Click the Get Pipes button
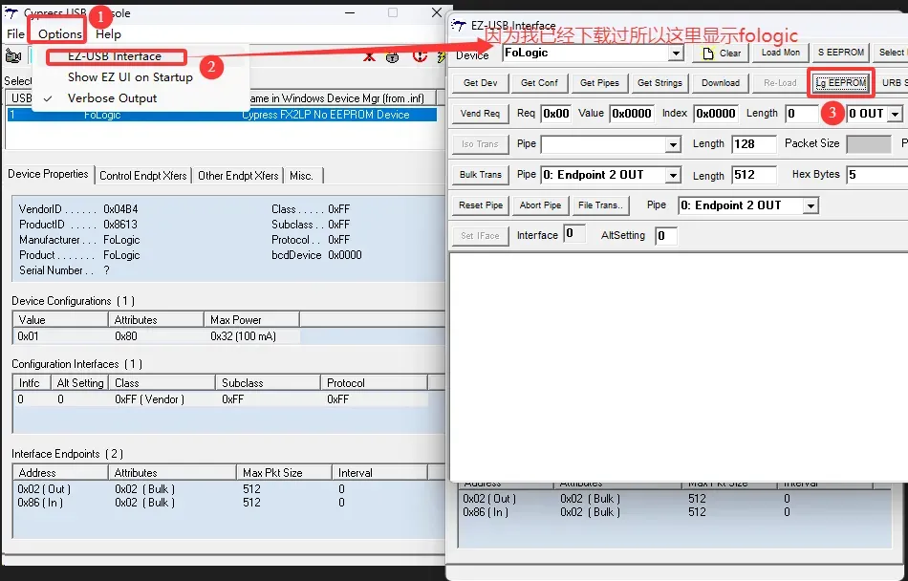 click(599, 83)
